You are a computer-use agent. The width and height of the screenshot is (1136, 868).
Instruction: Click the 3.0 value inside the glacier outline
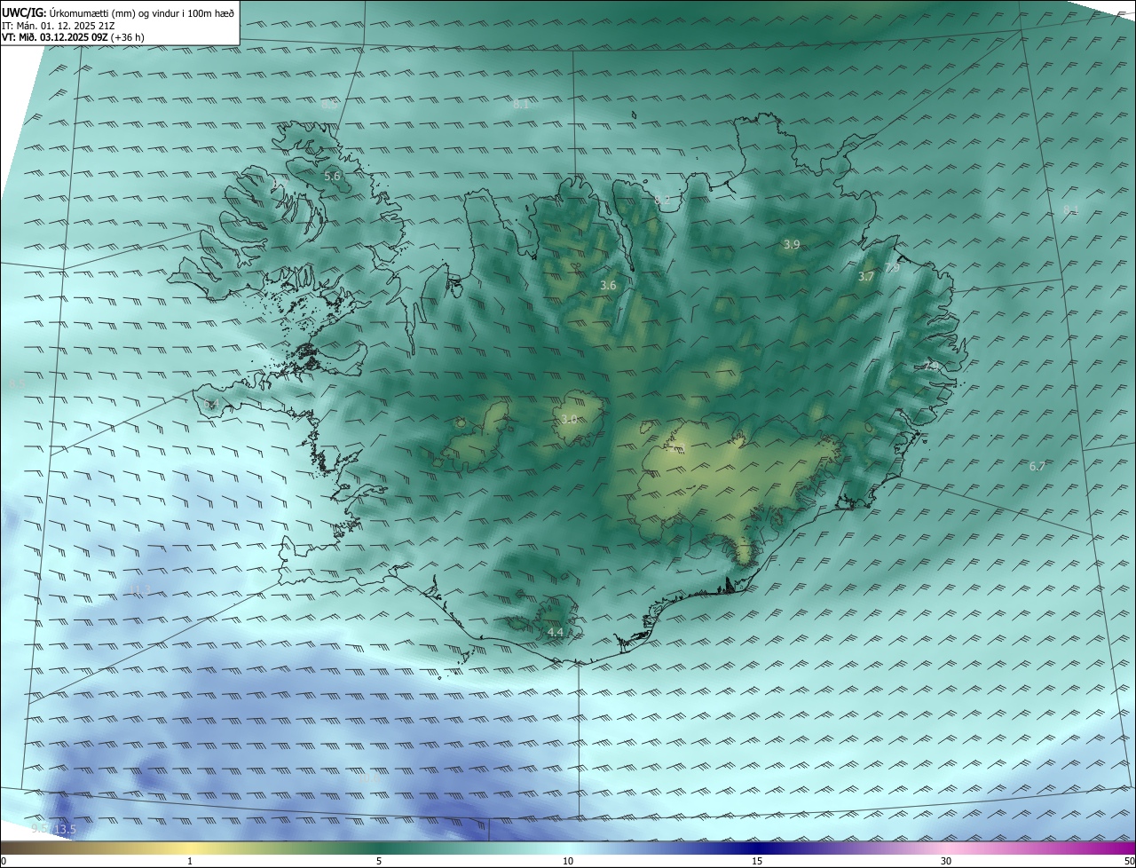pos(569,419)
